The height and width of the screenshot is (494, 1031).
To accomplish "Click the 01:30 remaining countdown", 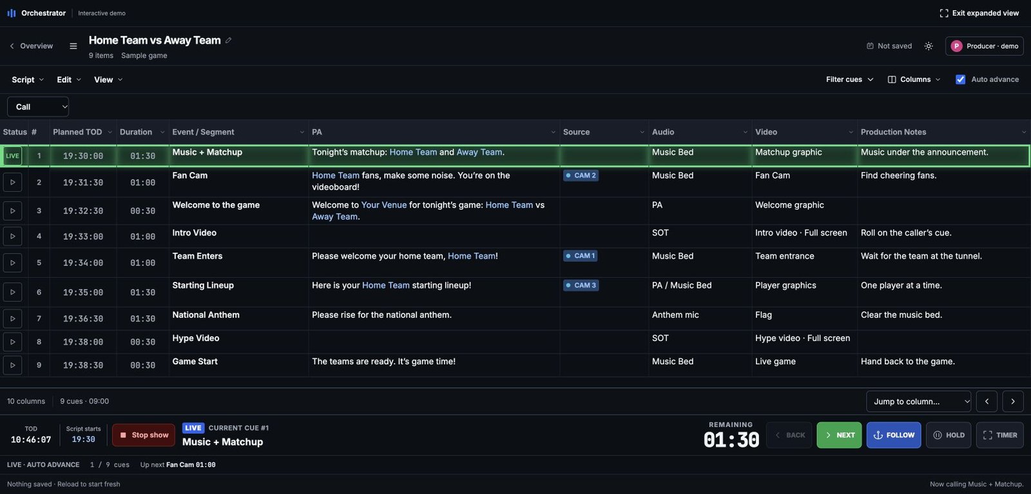I will (731, 440).
